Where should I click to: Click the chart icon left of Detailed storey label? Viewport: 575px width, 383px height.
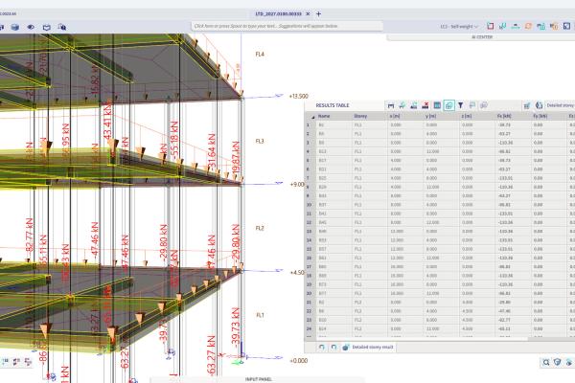click(527, 105)
